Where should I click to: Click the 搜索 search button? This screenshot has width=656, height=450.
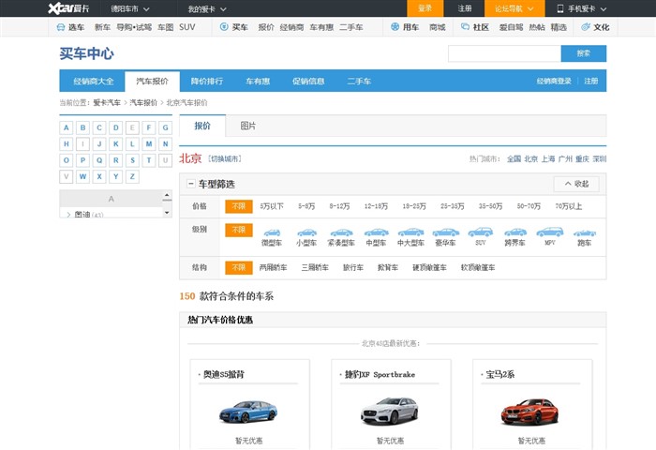coord(583,53)
